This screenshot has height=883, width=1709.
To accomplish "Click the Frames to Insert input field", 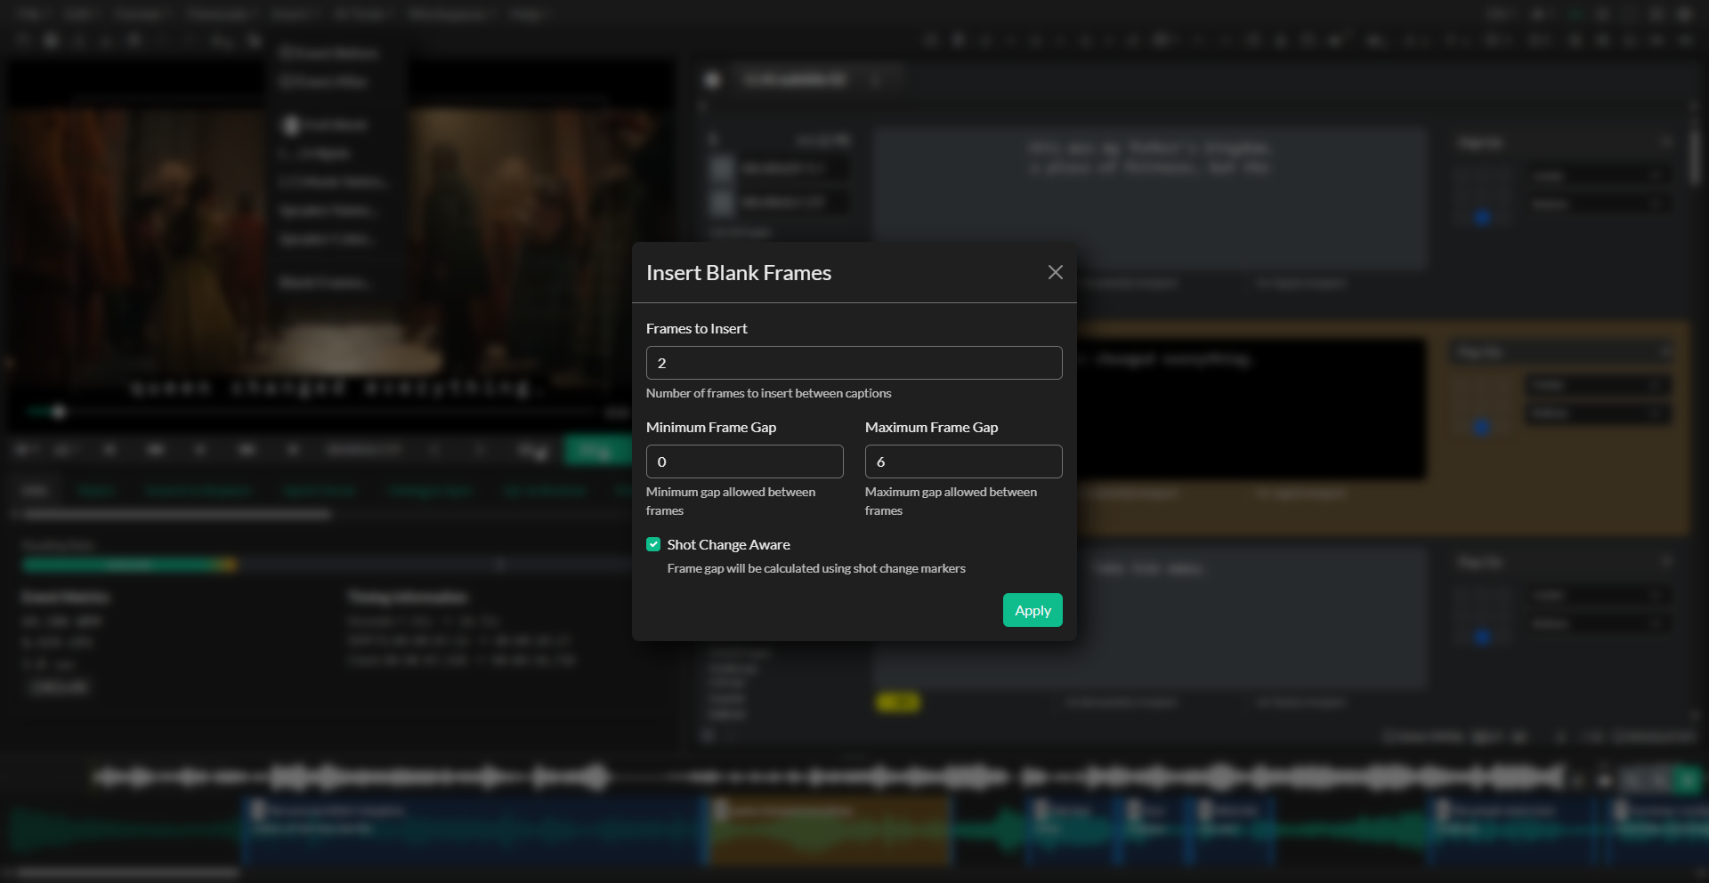I will point(853,363).
